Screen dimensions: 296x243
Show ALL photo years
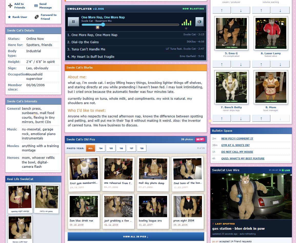(x=90, y=148)
